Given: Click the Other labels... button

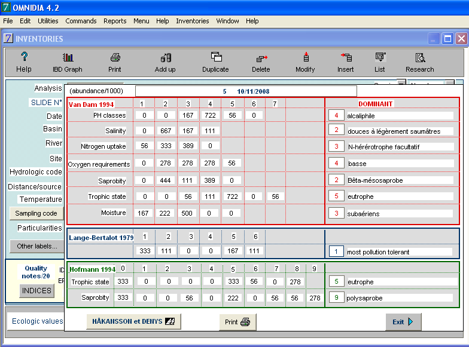Looking at the screenshot, I should (37, 246).
